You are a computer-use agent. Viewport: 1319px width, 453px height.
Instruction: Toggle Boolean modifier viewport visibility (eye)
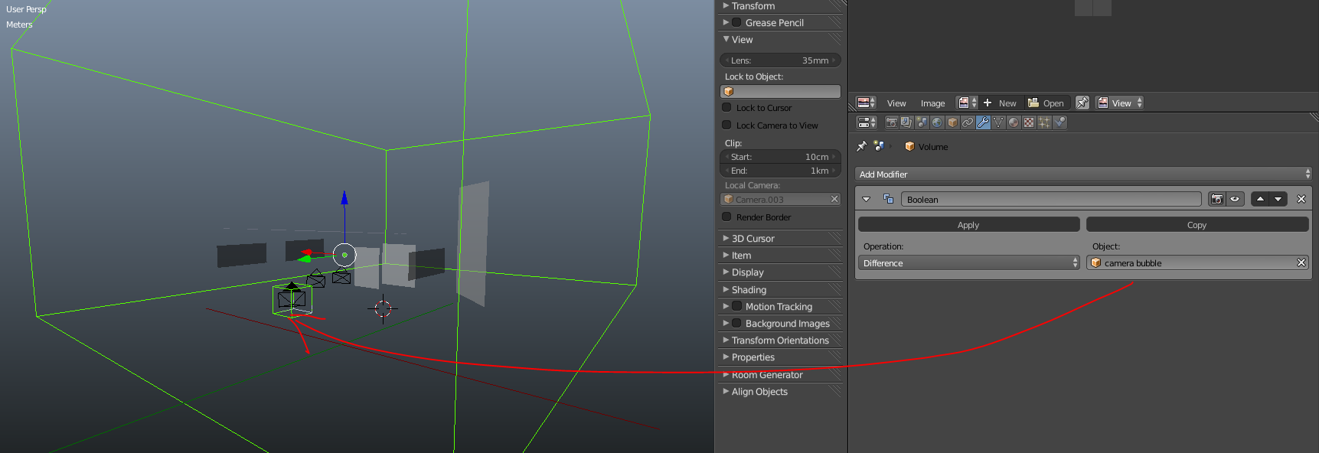[x=1234, y=199]
